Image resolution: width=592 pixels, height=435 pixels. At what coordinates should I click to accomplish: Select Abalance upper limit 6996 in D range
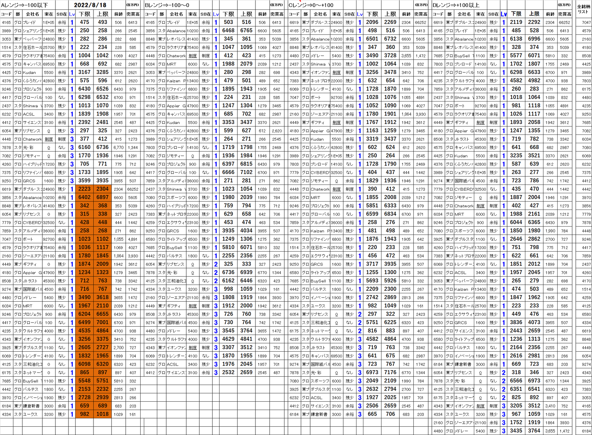pos(534,39)
